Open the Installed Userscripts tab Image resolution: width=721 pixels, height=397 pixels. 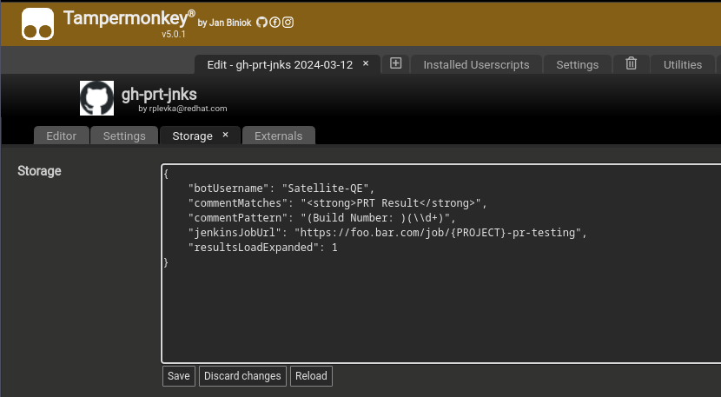[x=476, y=65]
